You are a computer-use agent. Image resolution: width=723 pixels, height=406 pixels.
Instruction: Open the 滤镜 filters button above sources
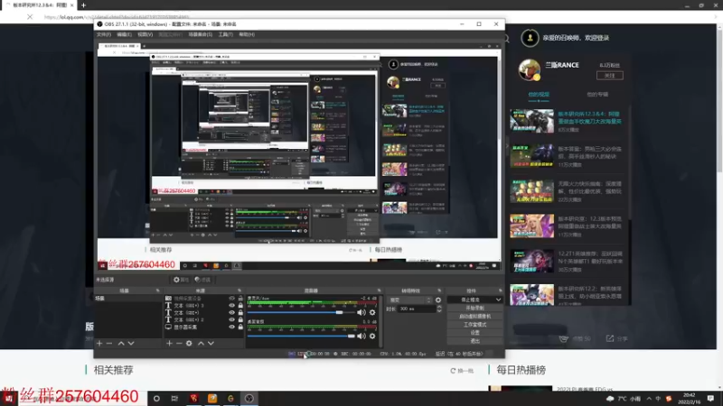tap(202, 280)
